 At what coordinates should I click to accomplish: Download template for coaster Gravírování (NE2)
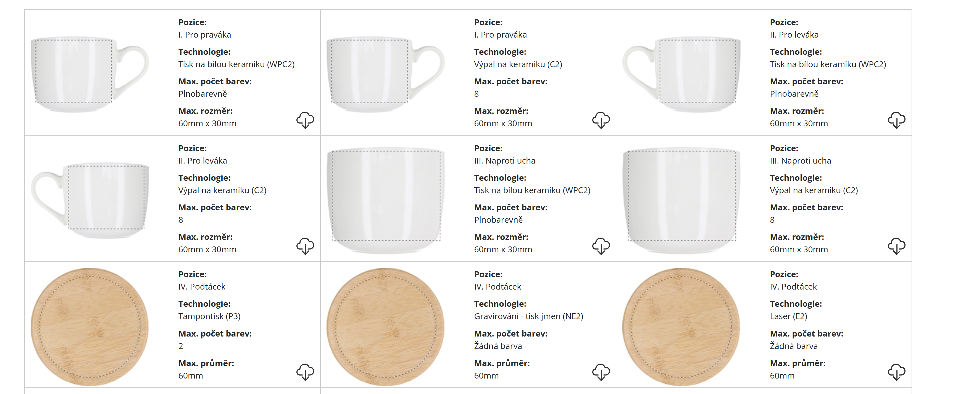(x=601, y=372)
